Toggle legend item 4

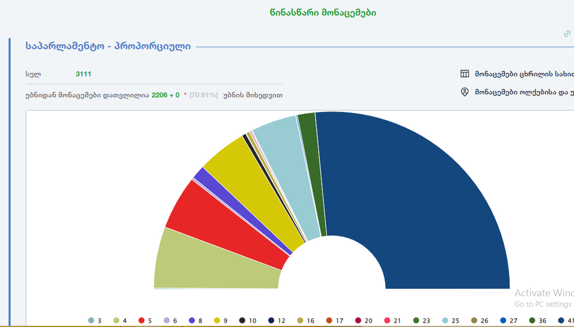tap(120, 320)
